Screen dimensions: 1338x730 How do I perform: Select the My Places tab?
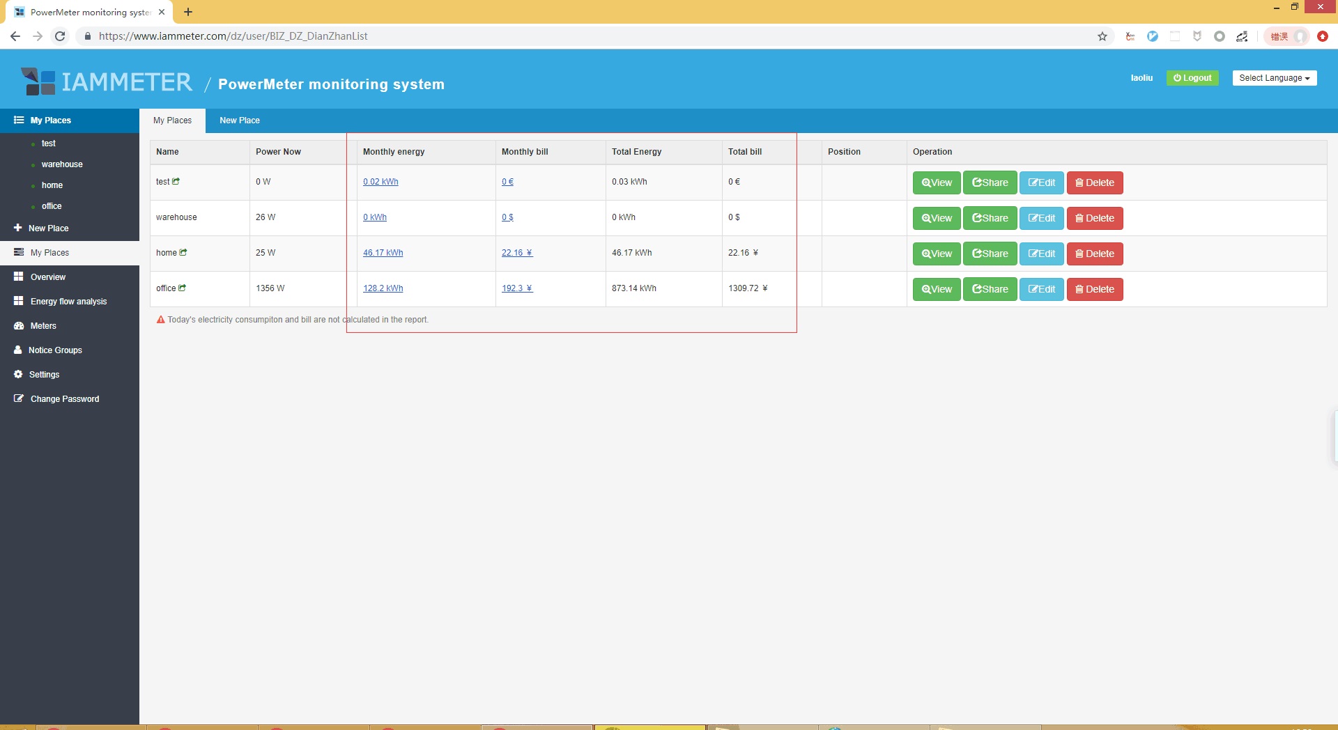(x=172, y=121)
